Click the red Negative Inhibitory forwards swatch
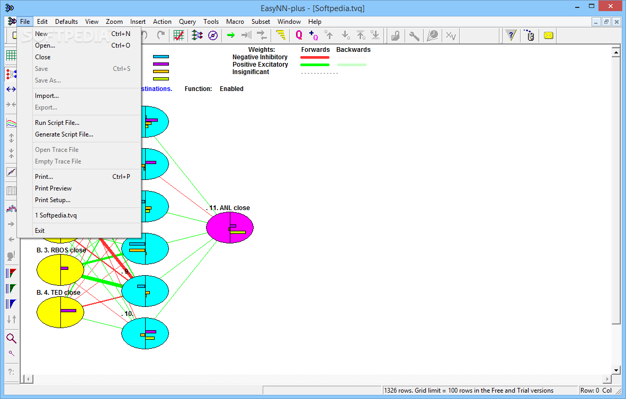Viewport: 626px width, 399px height. click(315, 58)
